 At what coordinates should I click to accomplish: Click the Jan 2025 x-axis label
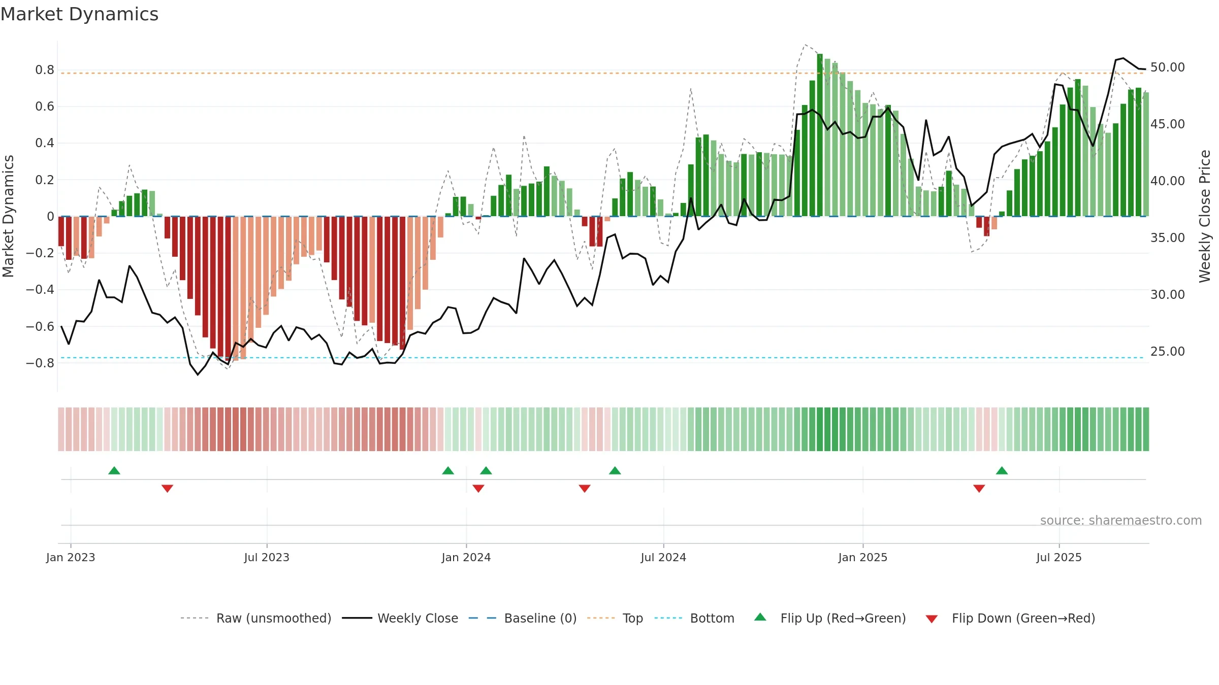click(x=863, y=557)
